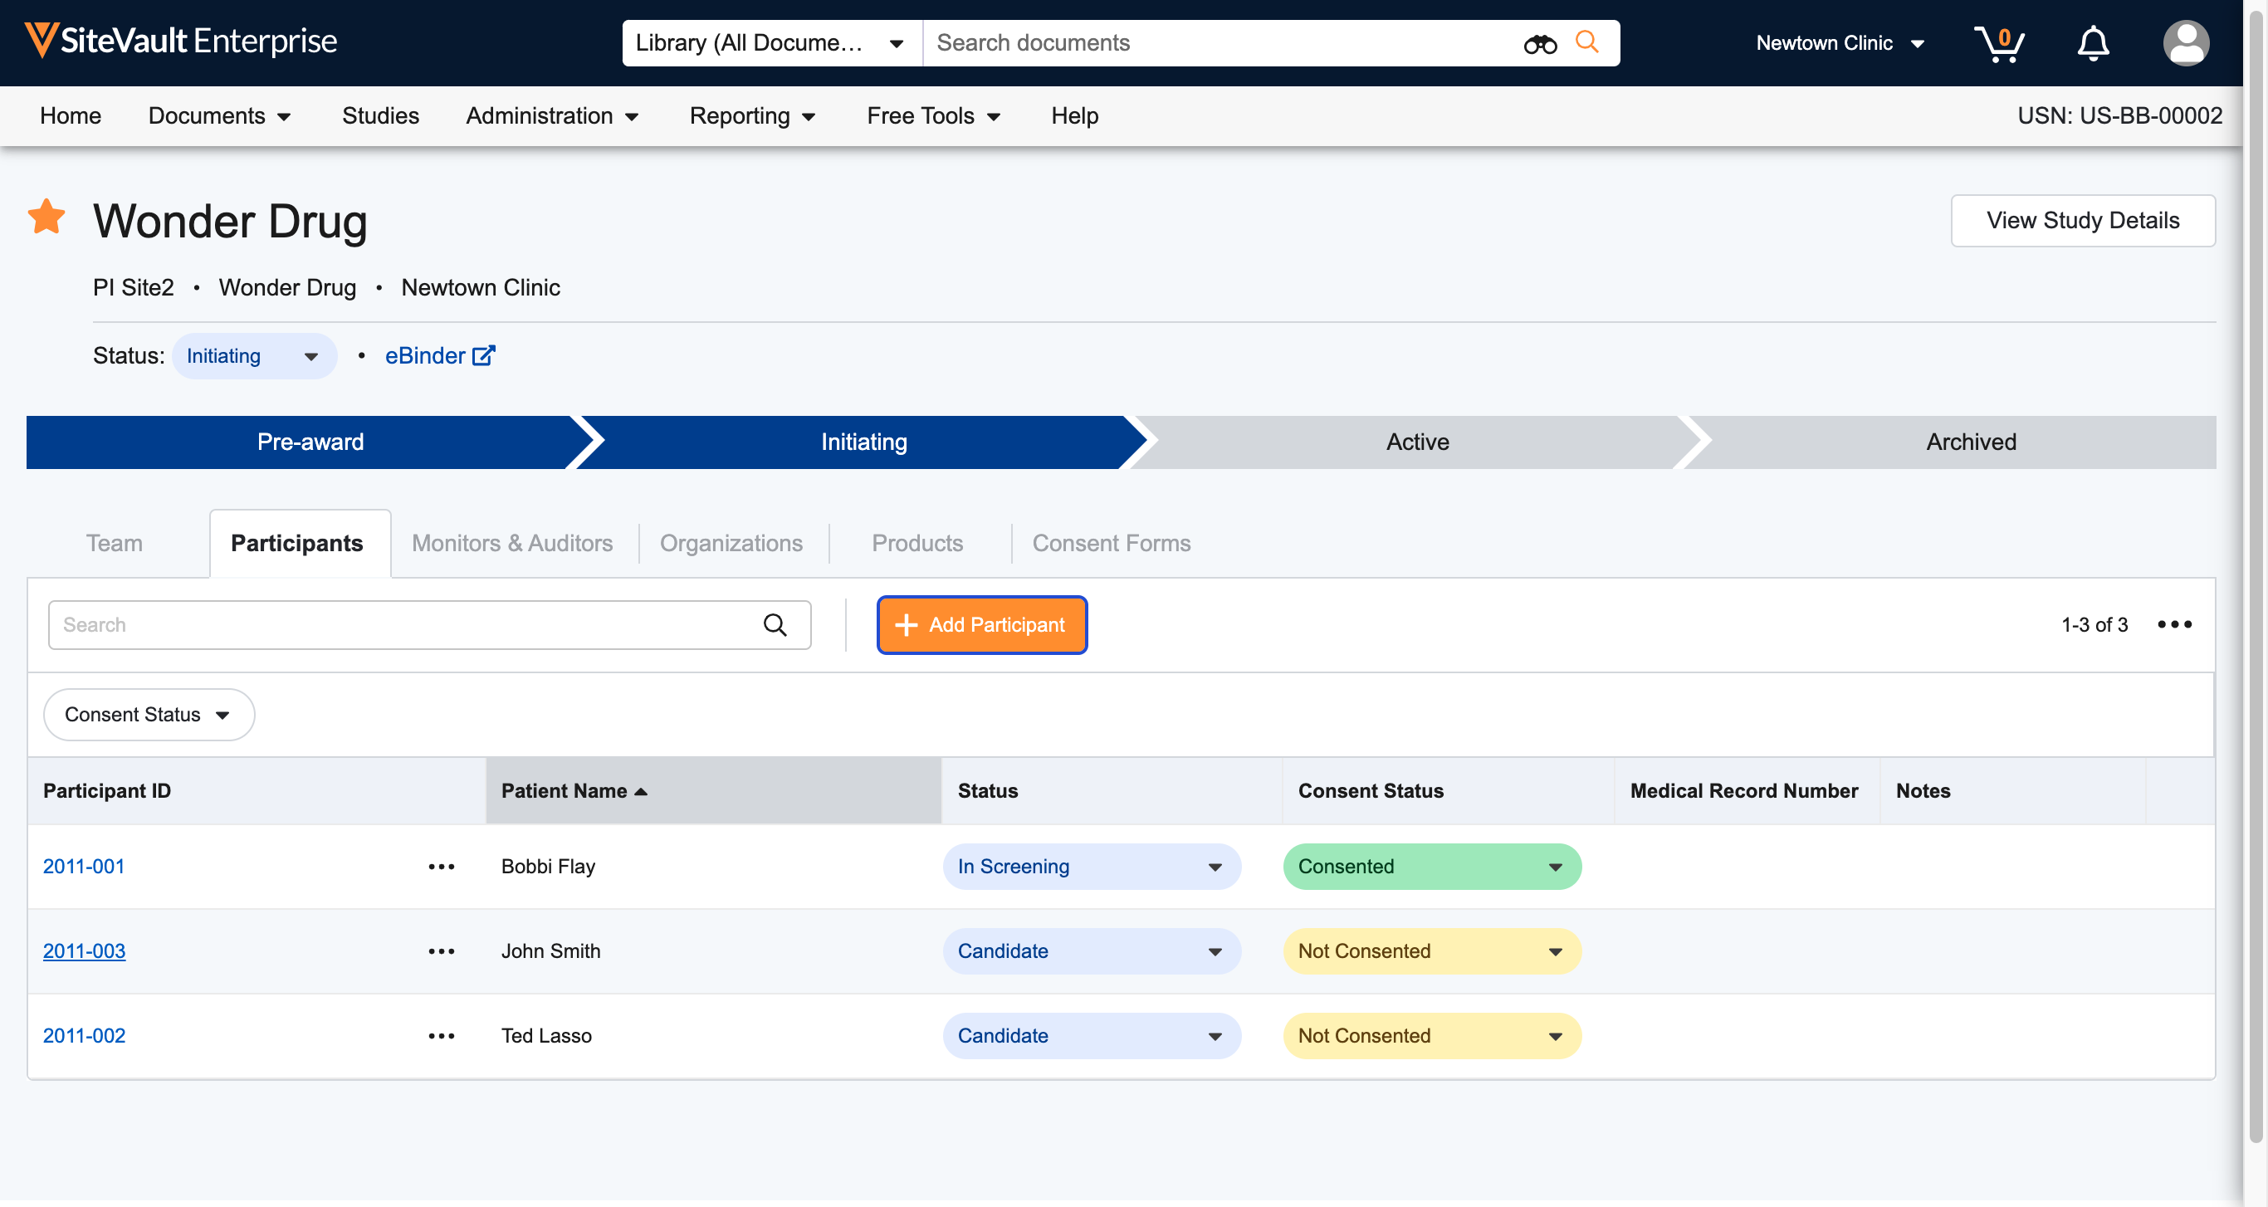Focus the Search documents field

pyautogui.click(x=1224, y=43)
